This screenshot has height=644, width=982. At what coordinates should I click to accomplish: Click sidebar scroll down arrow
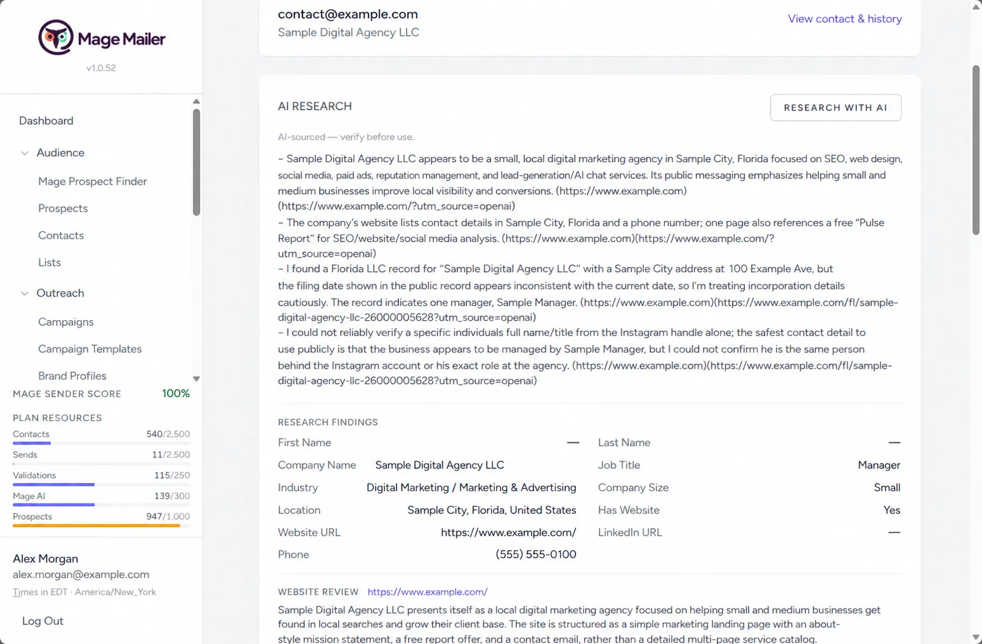tap(197, 379)
